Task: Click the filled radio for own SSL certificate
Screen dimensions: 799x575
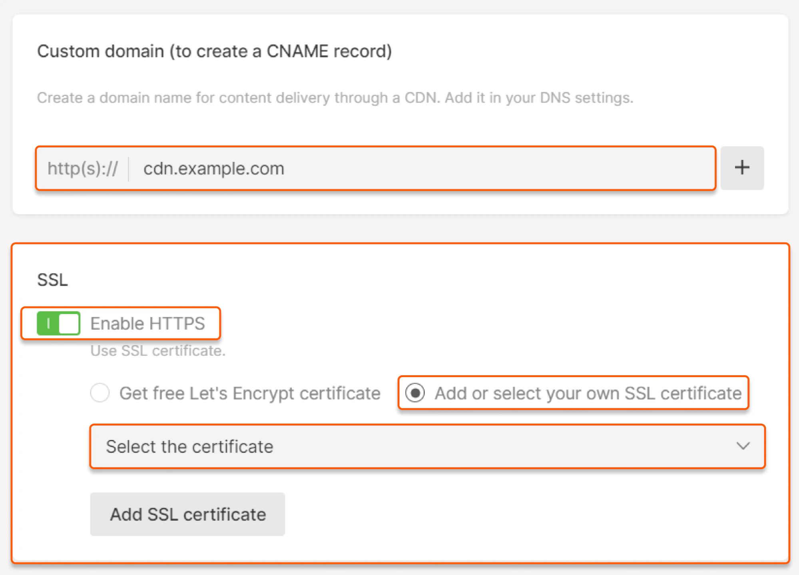Action: click(x=416, y=393)
